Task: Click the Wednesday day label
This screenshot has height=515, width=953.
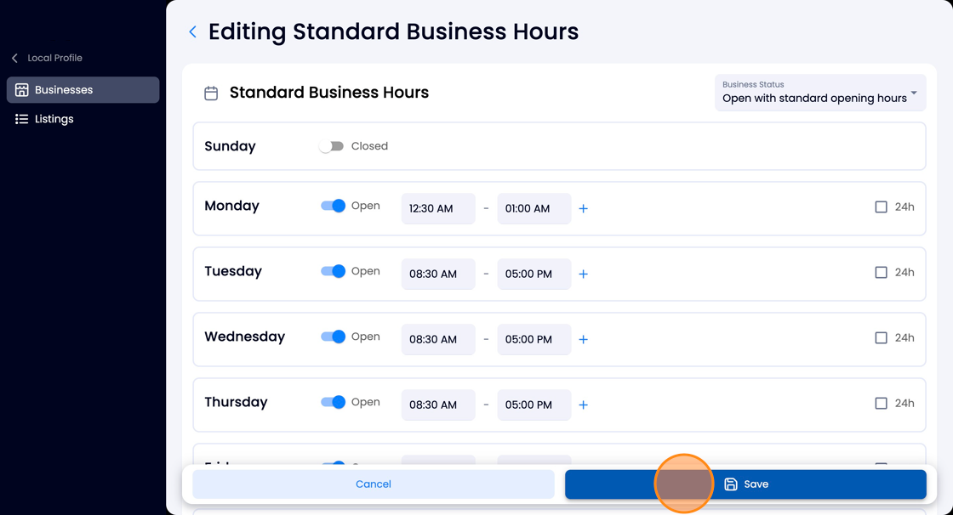Action: [244, 337]
